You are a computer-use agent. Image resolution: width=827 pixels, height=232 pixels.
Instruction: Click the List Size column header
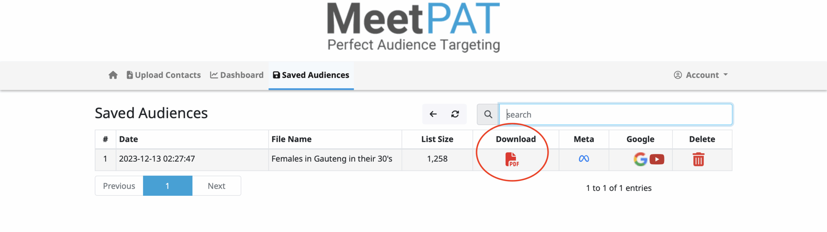tap(437, 139)
